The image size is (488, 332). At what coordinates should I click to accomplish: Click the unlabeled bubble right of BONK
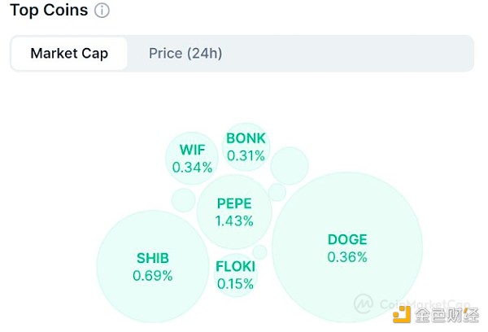(290, 166)
